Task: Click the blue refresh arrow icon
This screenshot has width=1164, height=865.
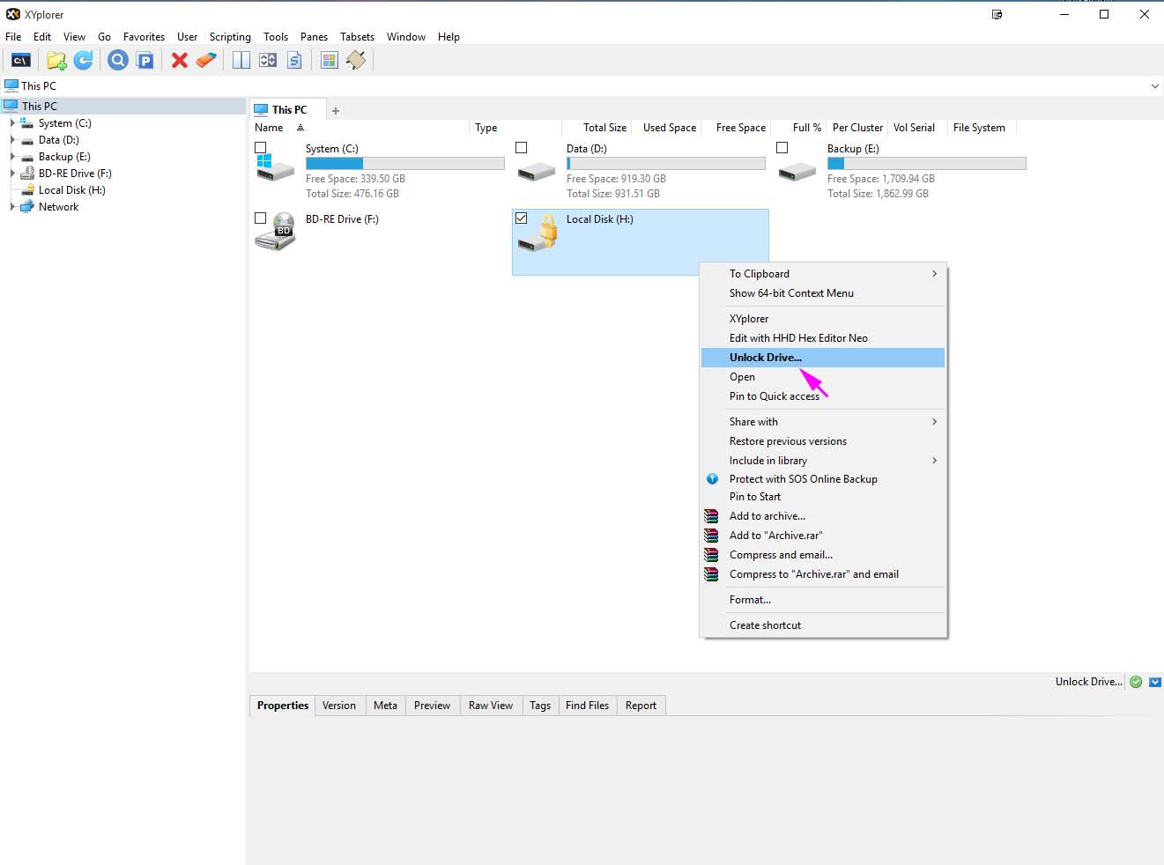Action: point(84,60)
